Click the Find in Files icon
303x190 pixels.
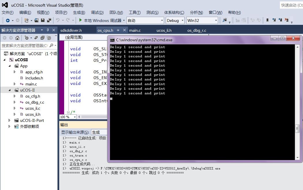(224, 20)
